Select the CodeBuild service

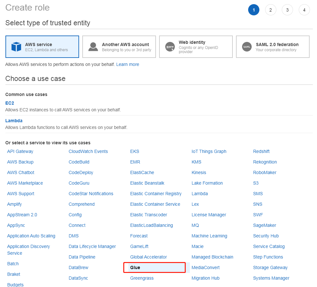[79, 162]
